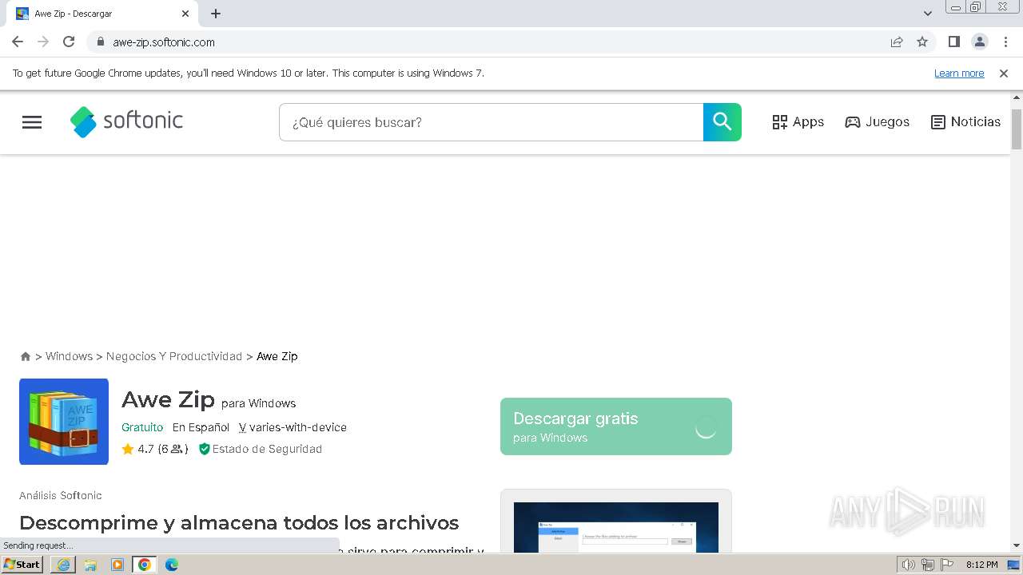1023x575 pixels.
Task: Focus the '¿Qué quieres buscar?' search field
Action: pyautogui.click(x=491, y=122)
